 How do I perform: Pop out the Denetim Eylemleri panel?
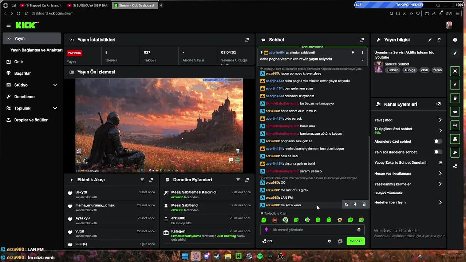pyautogui.click(x=247, y=180)
